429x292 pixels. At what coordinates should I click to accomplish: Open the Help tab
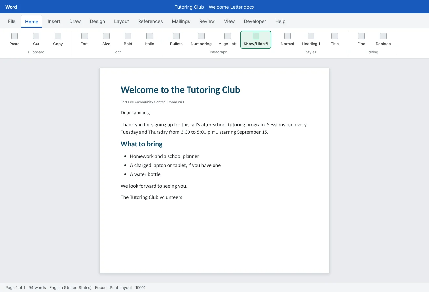[x=280, y=21]
